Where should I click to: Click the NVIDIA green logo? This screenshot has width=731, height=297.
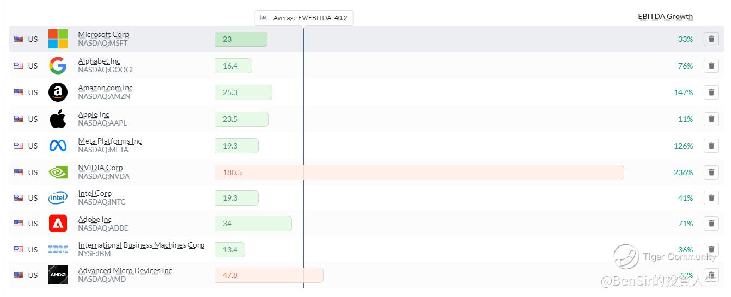[x=58, y=172]
